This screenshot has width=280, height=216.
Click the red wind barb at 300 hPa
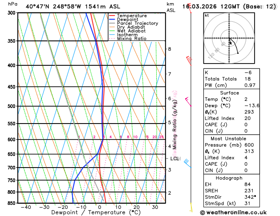coord(190,8)
